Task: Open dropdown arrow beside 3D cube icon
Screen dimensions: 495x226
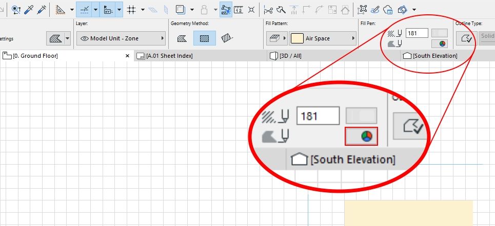Action: [414, 10]
